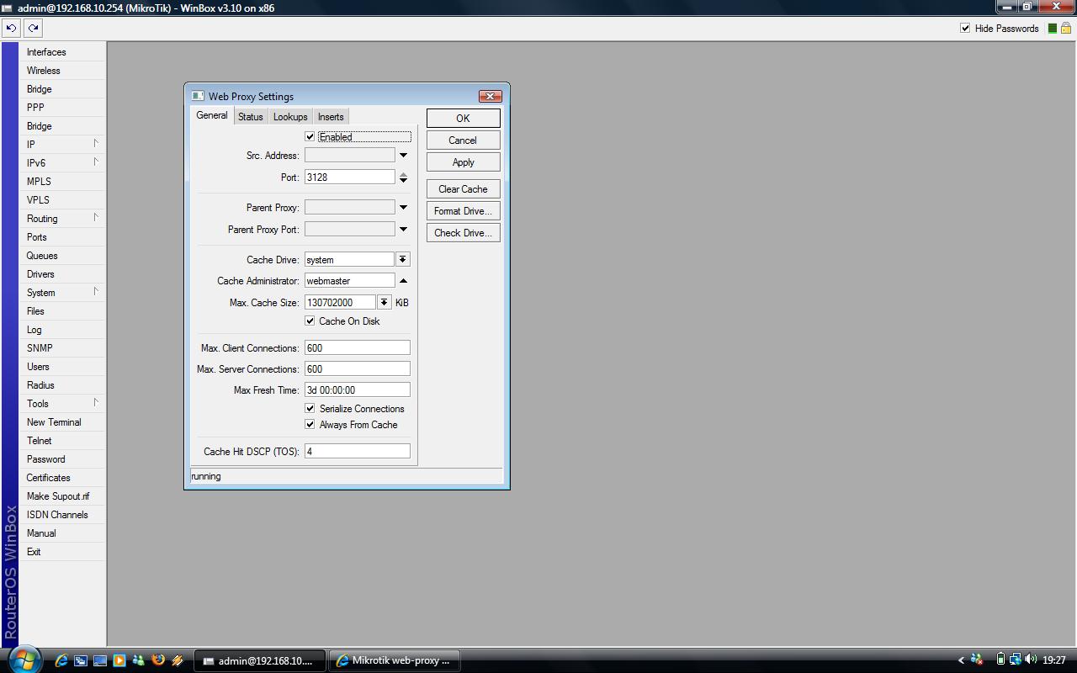Viewport: 1077px width, 673px height.
Task: Click the Max Fresh Time field
Action: pyautogui.click(x=357, y=389)
